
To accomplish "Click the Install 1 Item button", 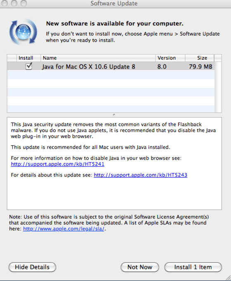I will 193,267.
